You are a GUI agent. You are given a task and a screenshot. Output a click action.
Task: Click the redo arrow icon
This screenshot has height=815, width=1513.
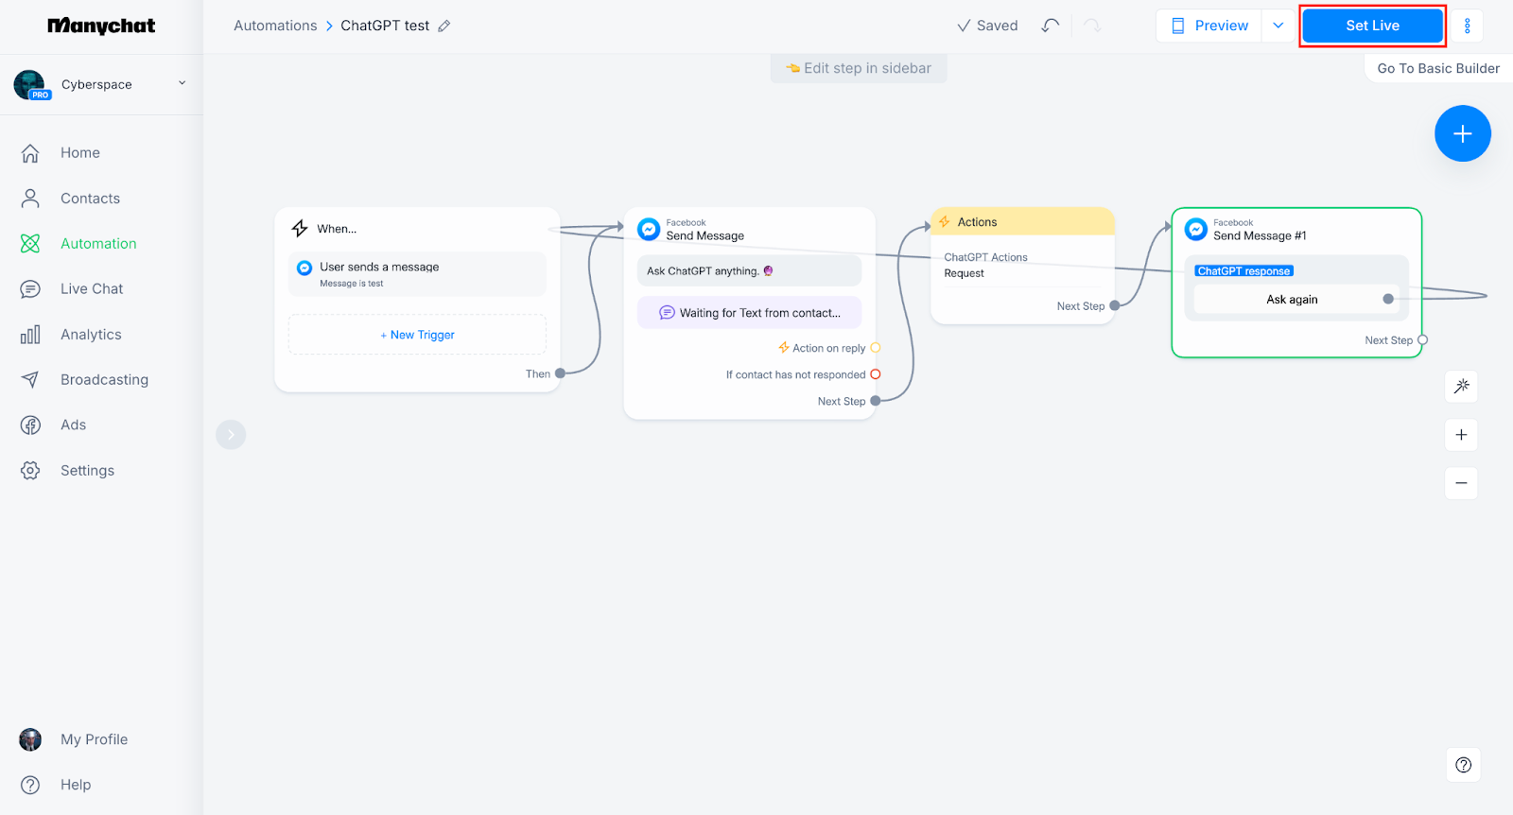1092,26
